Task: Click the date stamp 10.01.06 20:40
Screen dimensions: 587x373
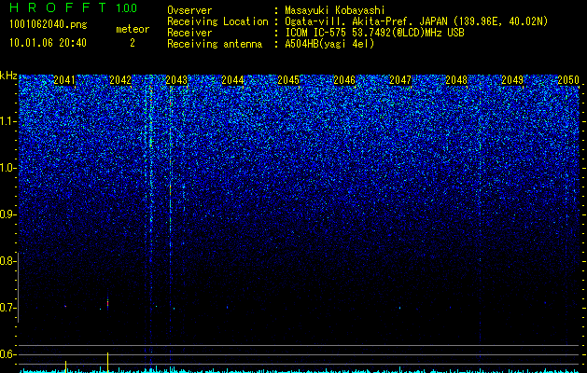Action: 48,43
